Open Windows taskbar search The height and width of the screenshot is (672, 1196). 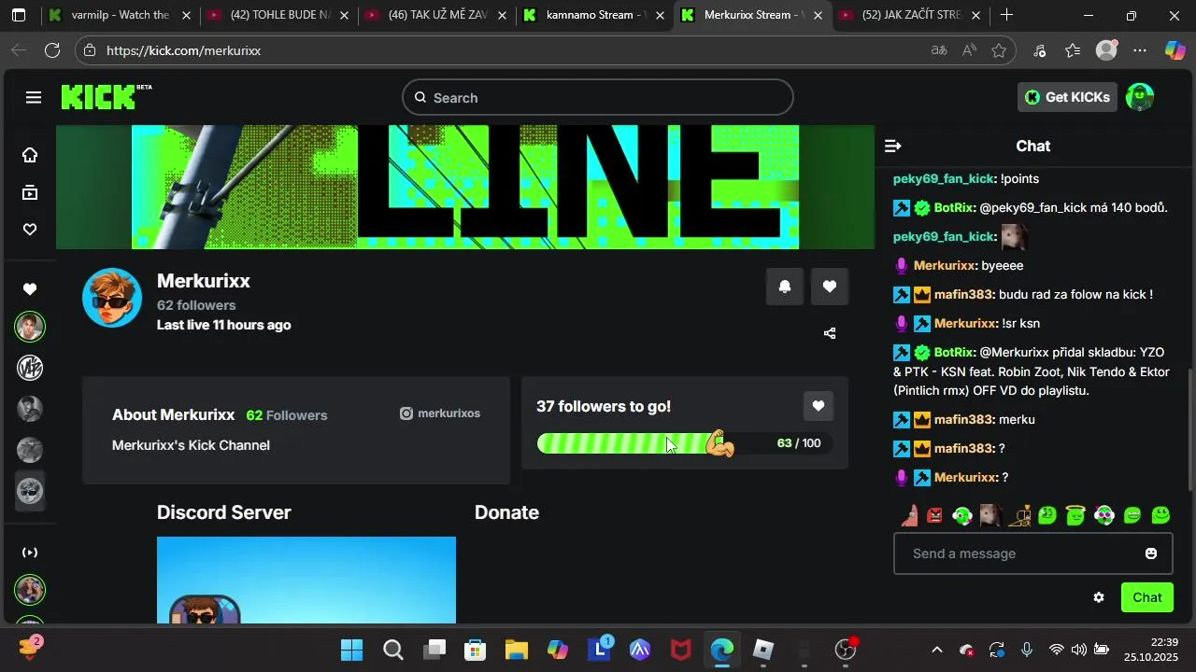point(393,650)
